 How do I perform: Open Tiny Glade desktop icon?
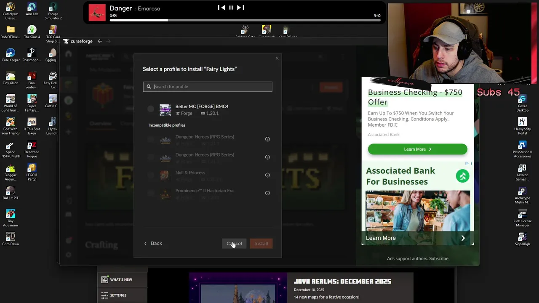(11, 78)
